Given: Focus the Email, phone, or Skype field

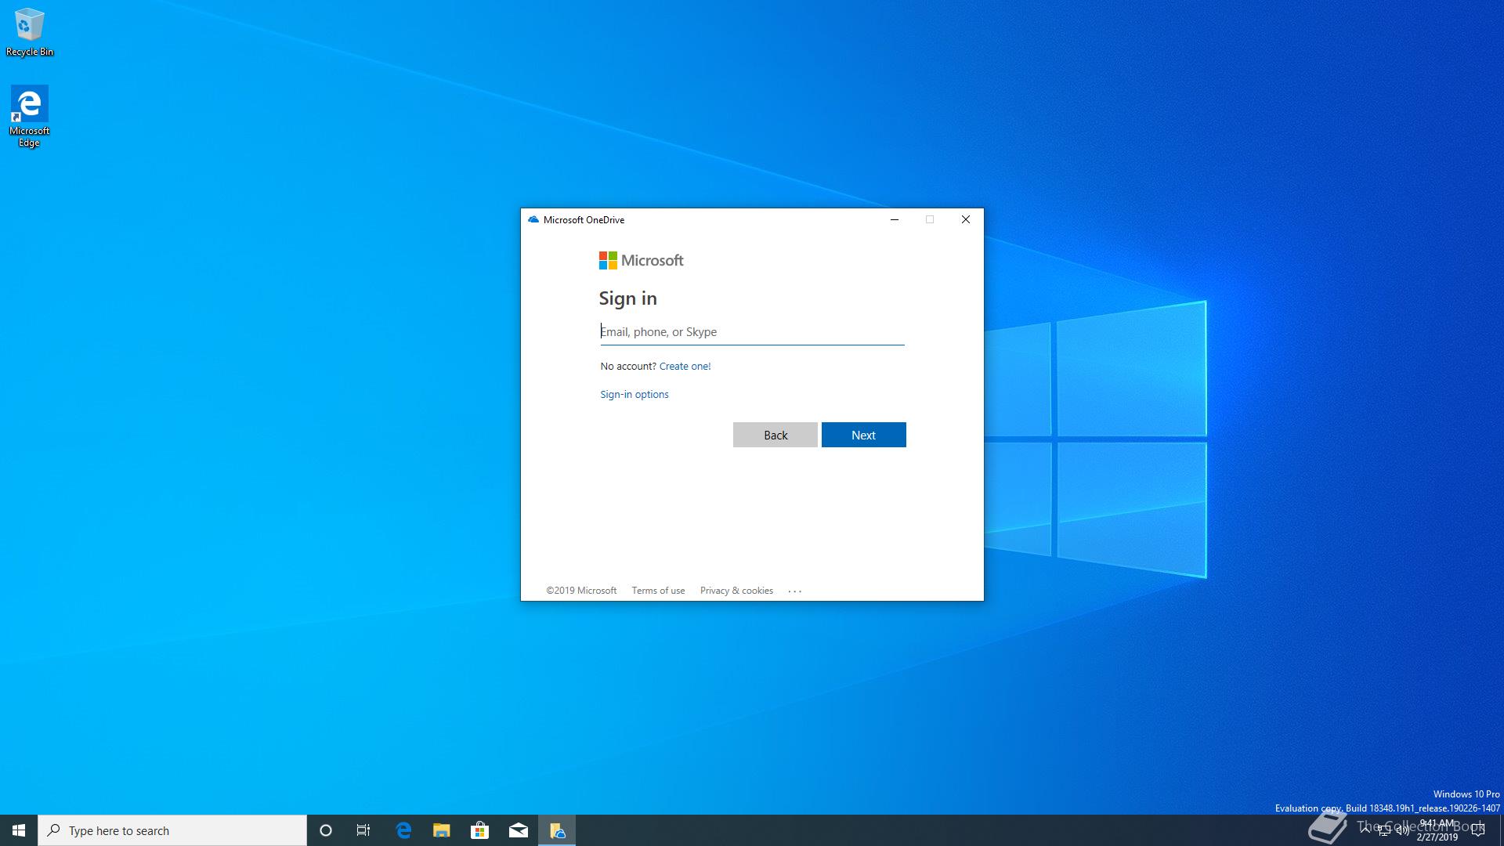Looking at the screenshot, I should 752,332.
